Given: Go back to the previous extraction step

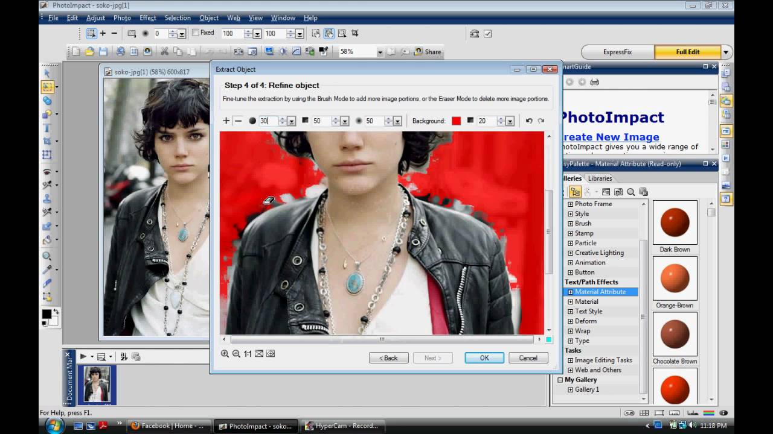Looking at the screenshot, I should point(388,357).
